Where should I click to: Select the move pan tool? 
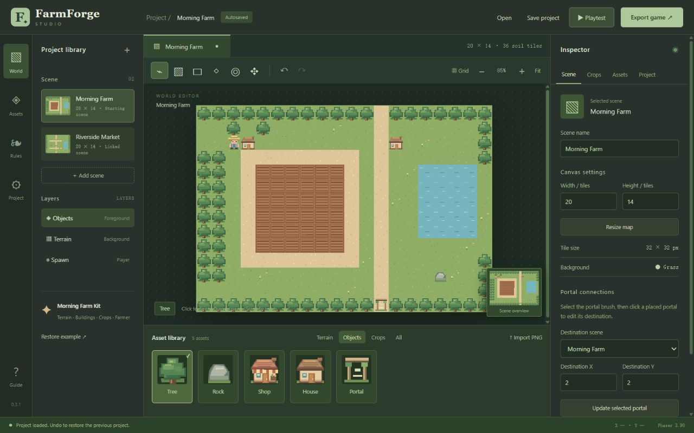[254, 71]
